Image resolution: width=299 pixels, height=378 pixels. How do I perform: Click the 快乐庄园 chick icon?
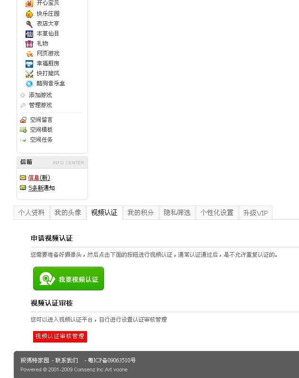pos(29,14)
